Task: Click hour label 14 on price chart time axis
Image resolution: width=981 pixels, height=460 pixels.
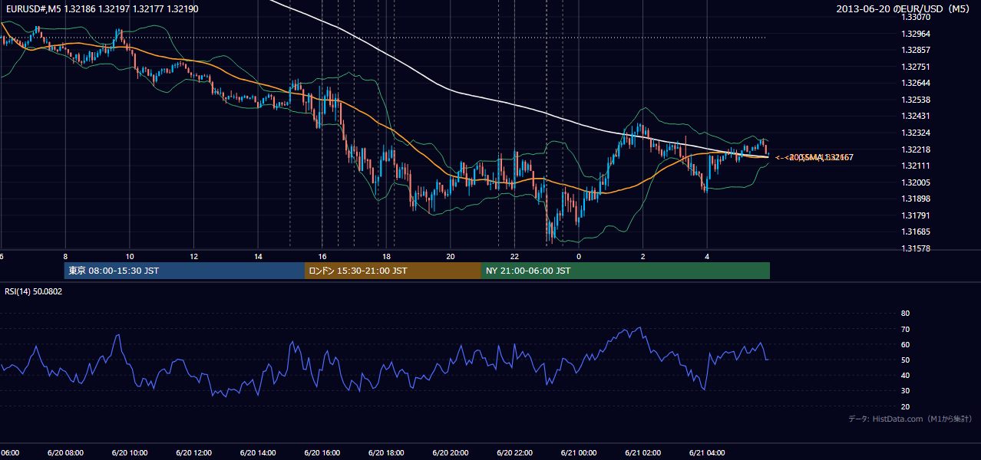Action: tap(258, 256)
